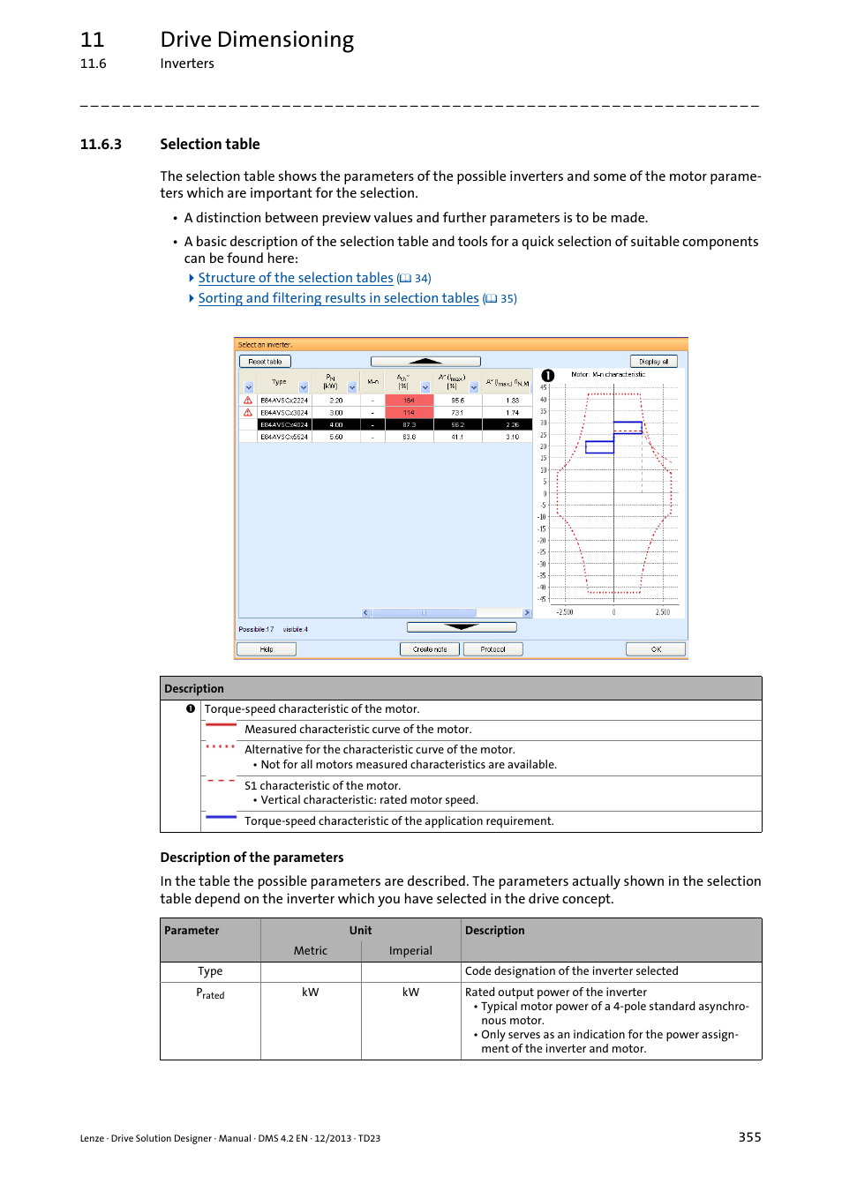Click the Reset table button

[x=265, y=362]
